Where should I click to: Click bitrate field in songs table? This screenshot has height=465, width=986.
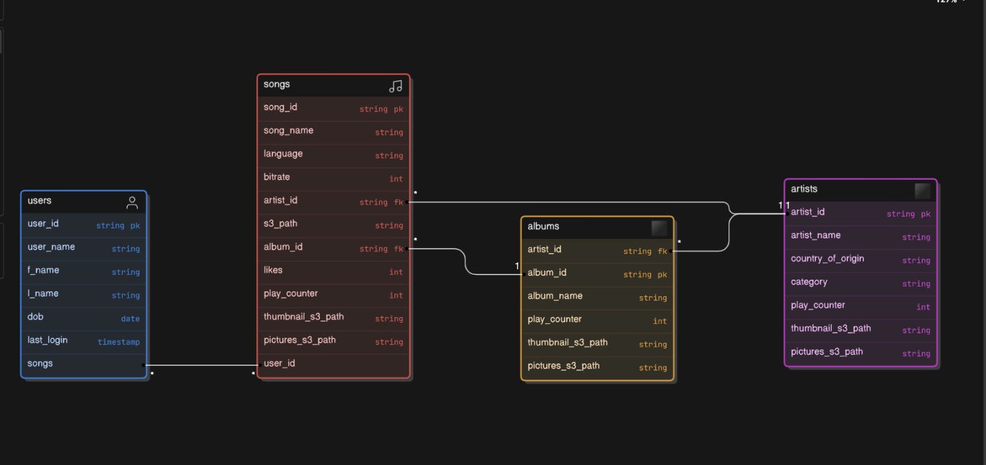pyautogui.click(x=333, y=179)
